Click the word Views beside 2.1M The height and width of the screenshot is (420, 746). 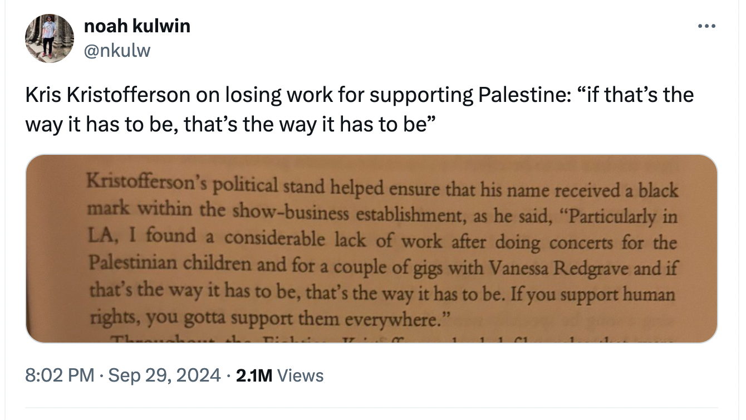click(300, 375)
